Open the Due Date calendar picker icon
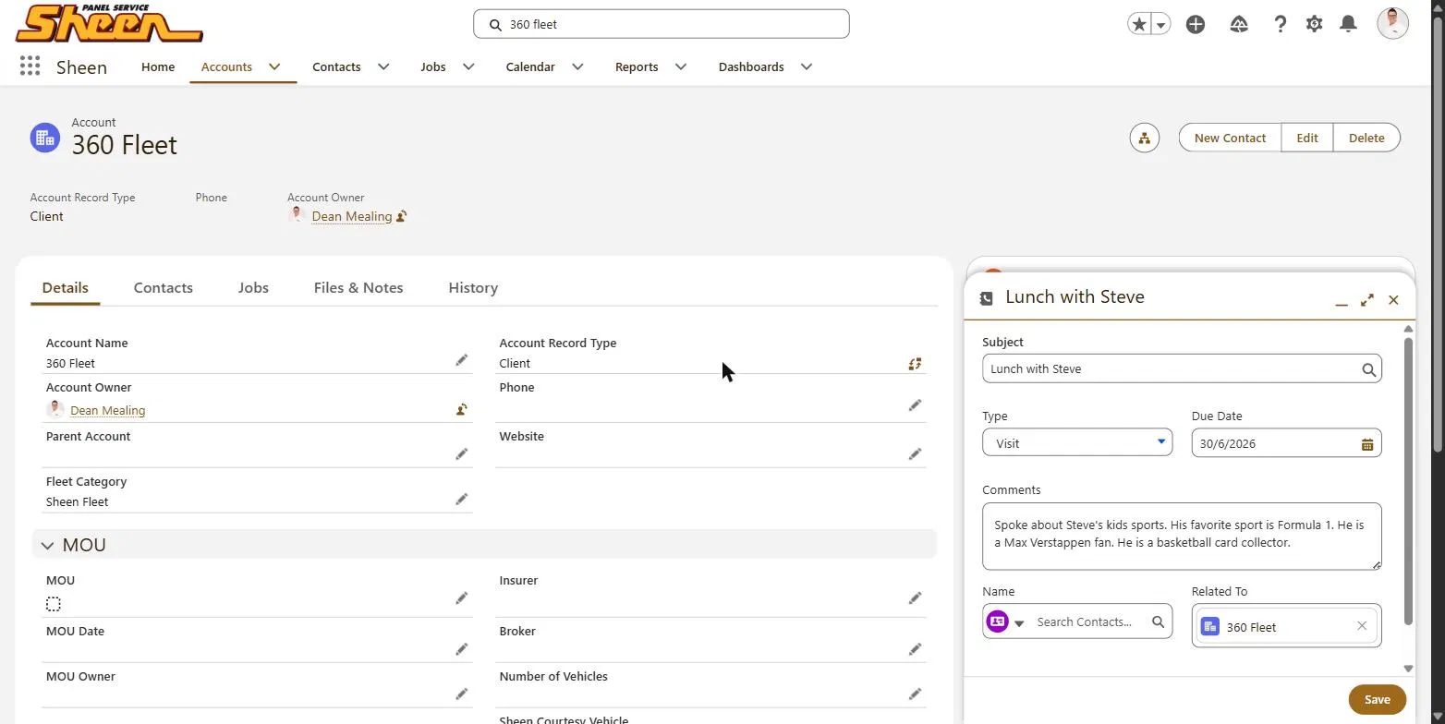 (1367, 444)
